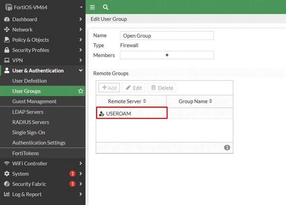Click the WiFi Controller signal icon
286x205 pixels.
(x=7, y=163)
